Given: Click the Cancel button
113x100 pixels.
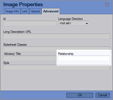Looking at the screenshot, I should coord(103,95).
